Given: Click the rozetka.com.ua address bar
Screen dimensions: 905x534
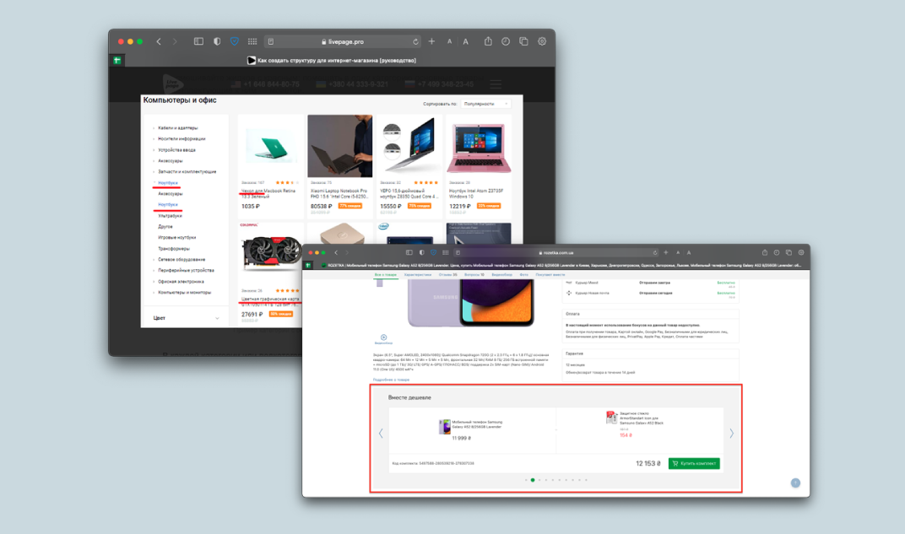Looking at the screenshot, I should click(x=555, y=252).
